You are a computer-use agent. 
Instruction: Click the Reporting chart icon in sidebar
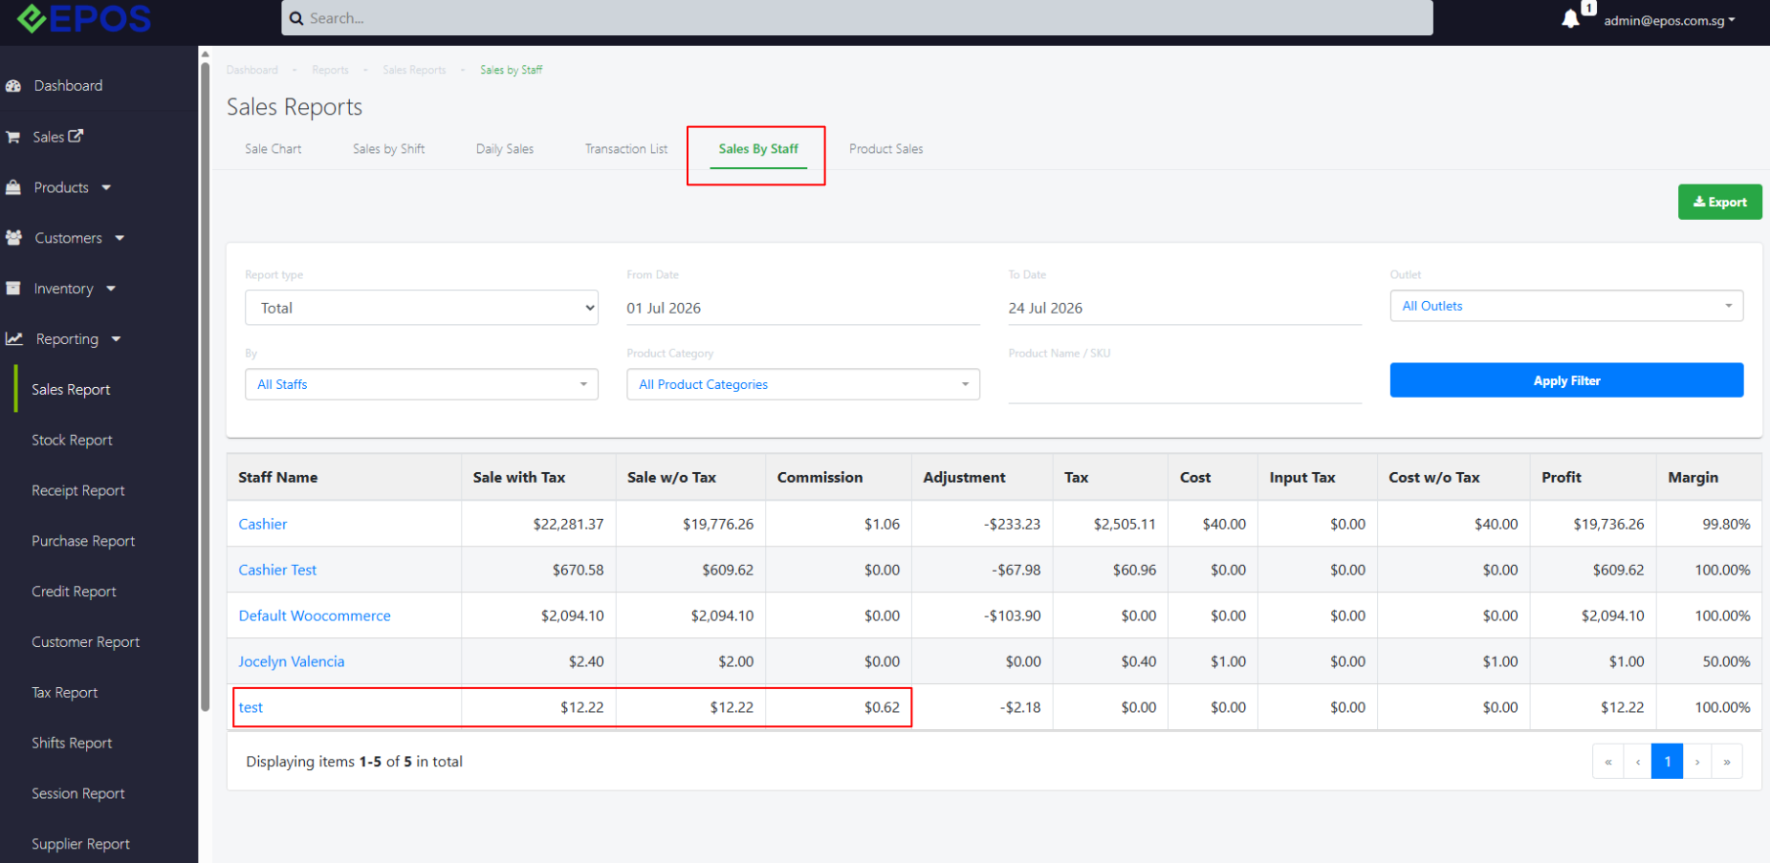(13, 339)
